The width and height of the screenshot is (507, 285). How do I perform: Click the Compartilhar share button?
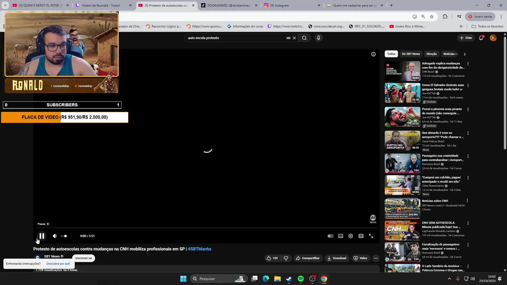(308, 258)
